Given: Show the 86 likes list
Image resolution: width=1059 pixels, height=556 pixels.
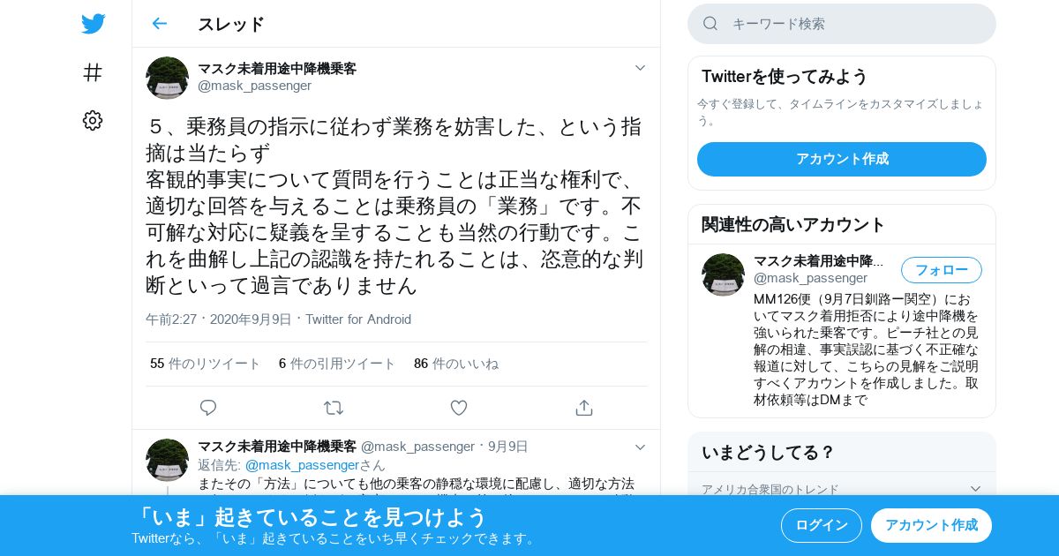Looking at the screenshot, I should (456, 364).
